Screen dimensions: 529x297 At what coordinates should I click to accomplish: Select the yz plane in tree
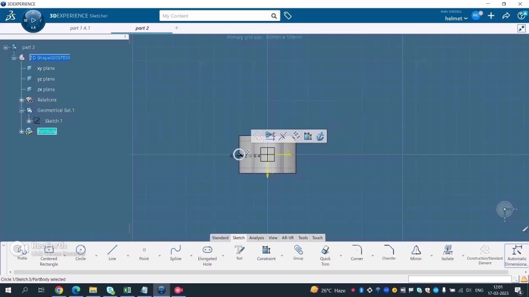click(46, 79)
